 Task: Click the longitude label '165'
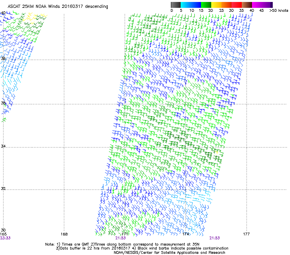3,234
